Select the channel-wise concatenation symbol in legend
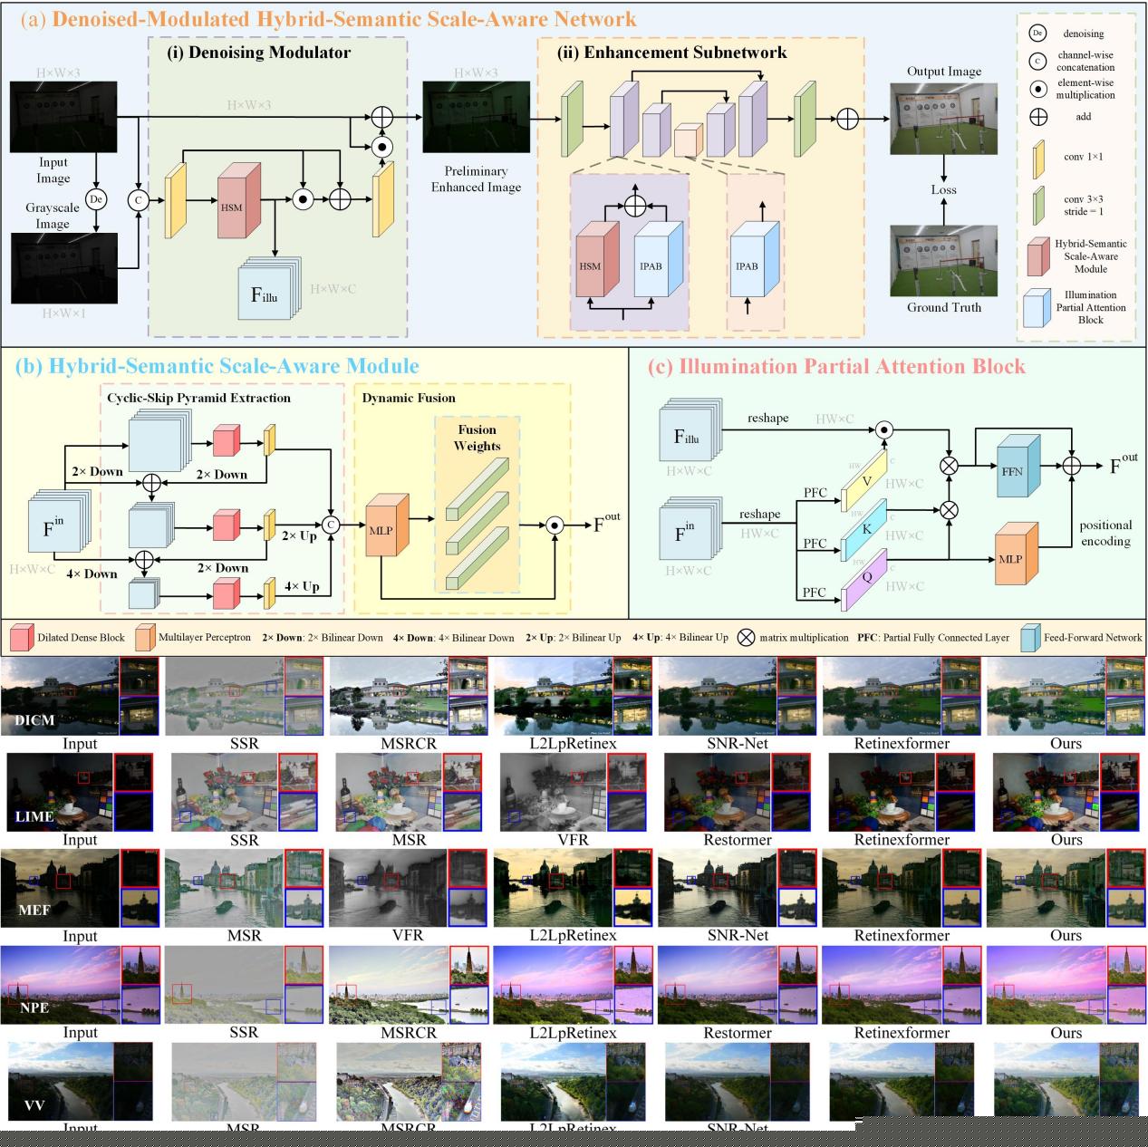 coord(1037,62)
